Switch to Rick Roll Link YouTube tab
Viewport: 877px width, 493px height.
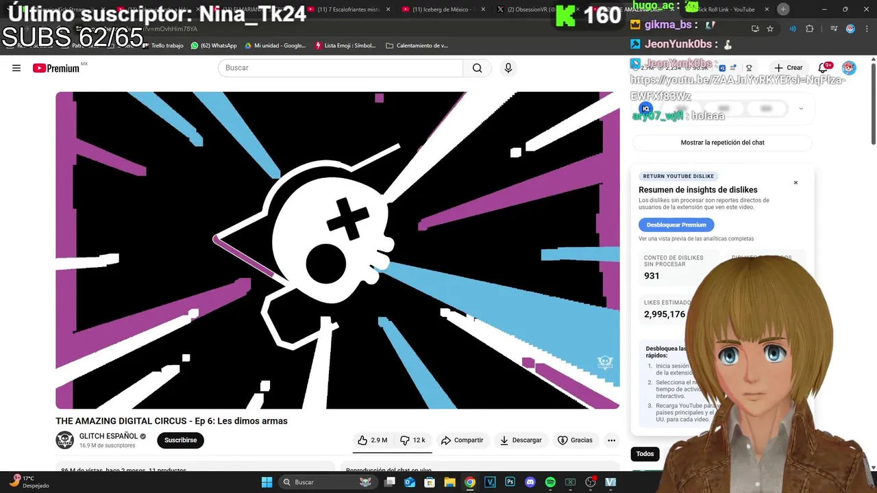(726, 10)
